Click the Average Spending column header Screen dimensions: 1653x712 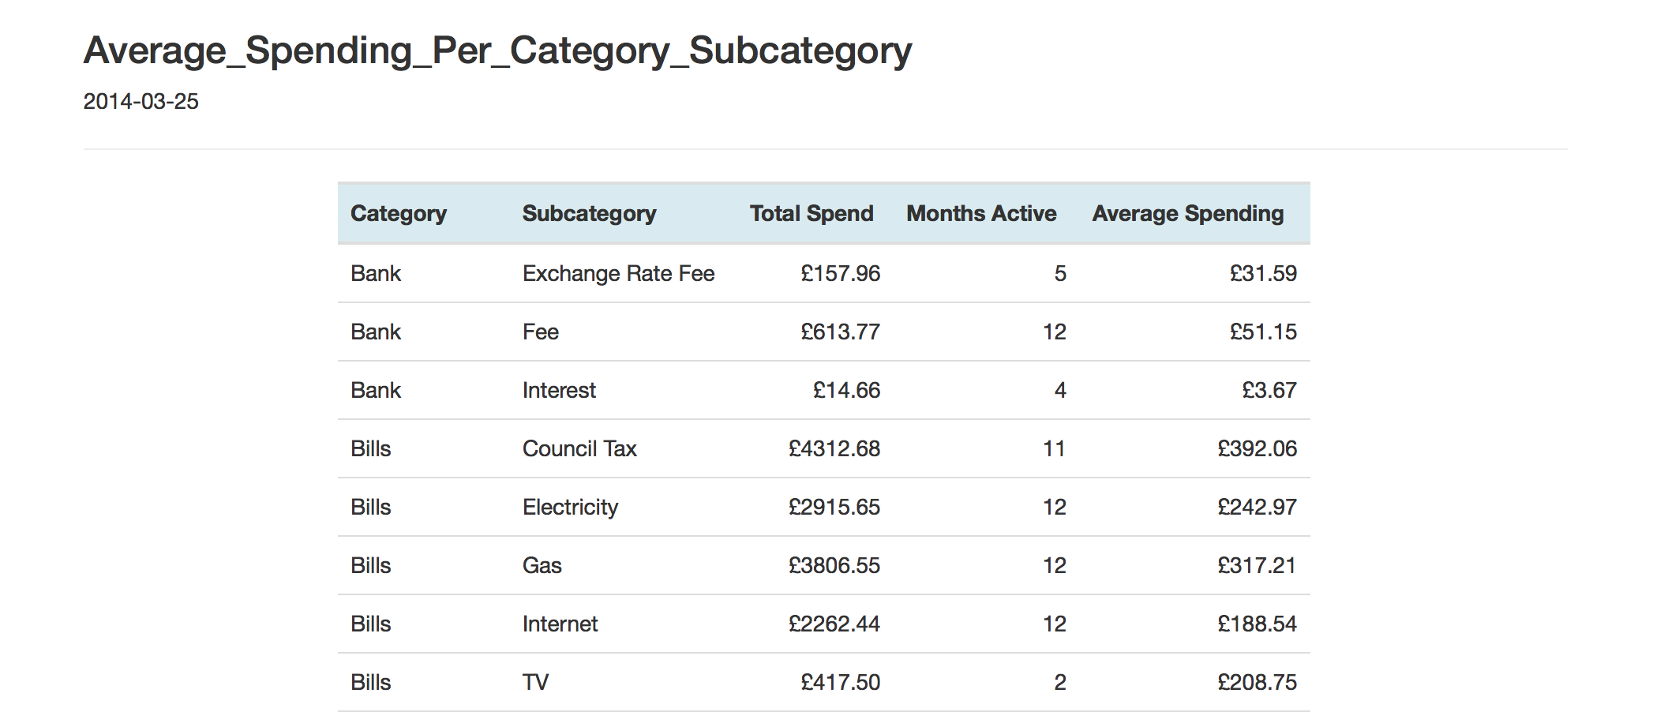coord(1188,213)
